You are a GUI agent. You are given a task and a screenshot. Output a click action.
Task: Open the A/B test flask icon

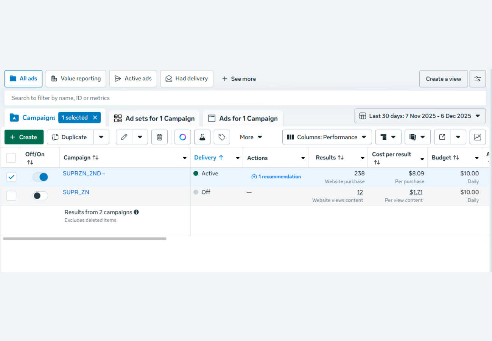pyautogui.click(x=202, y=137)
